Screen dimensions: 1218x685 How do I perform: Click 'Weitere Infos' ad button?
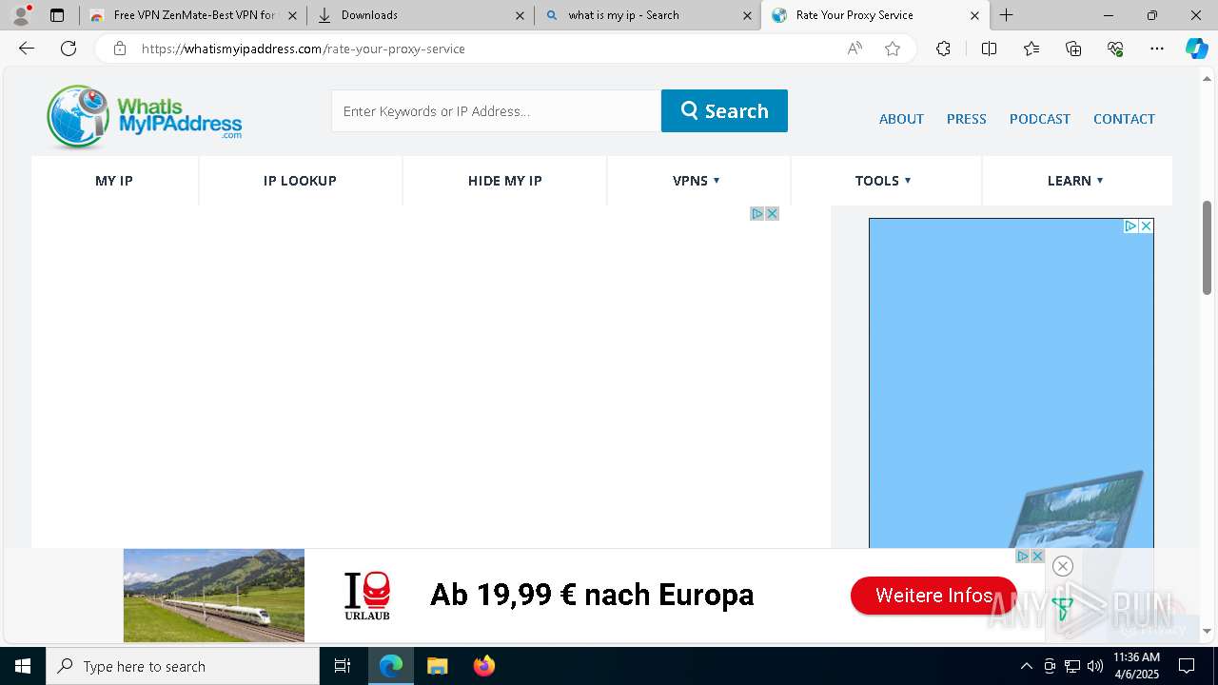coord(933,596)
